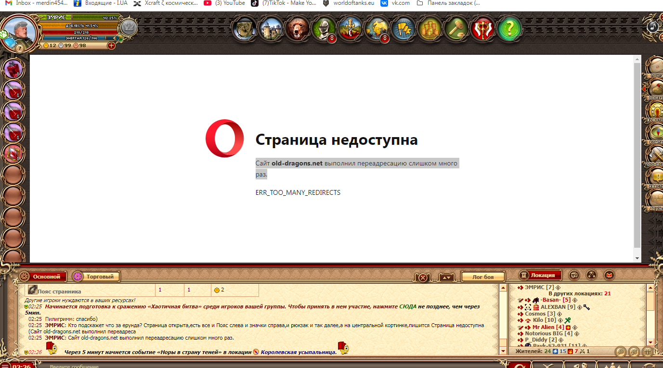Screen dimensions: 663x368
Task: Click the Королевская усыпальница location link
Action: tap(299, 352)
